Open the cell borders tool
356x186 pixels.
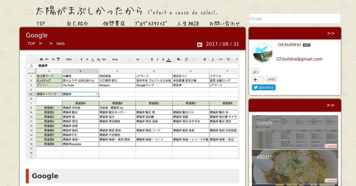(x=186, y=59)
